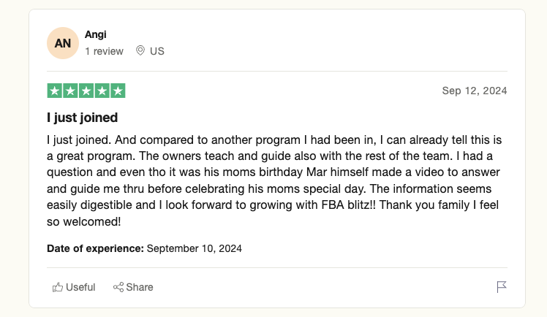Click the location pin icon
The image size is (547, 317).
click(x=140, y=51)
